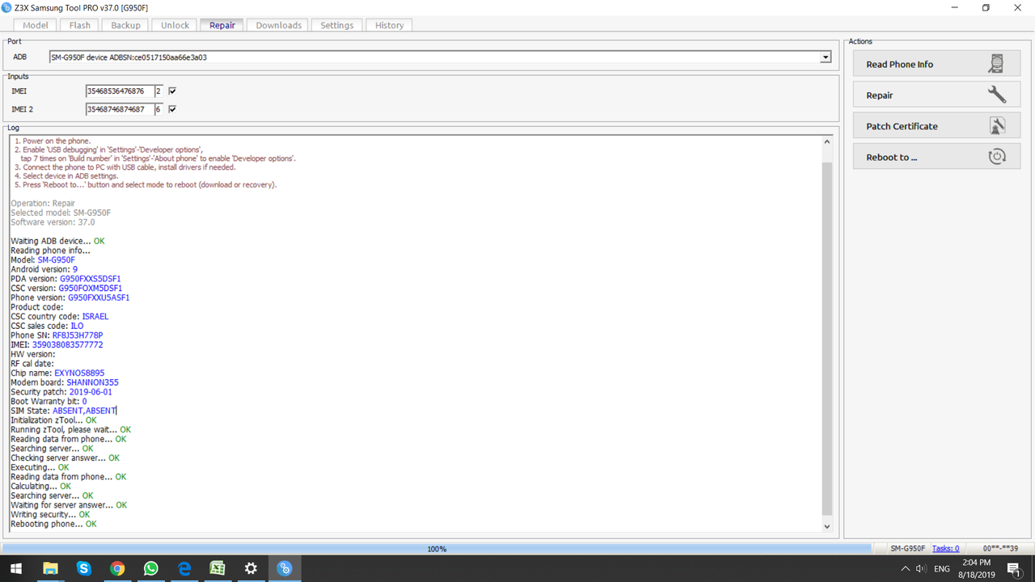Click the patch certificate icon
Image resolution: width=1035 pixels, height=582 pixels.
(x=997, y=126)
